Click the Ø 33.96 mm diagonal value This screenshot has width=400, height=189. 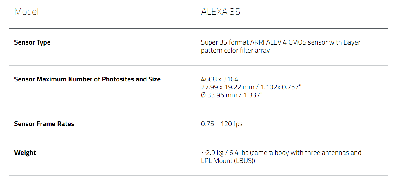(219, 95)
